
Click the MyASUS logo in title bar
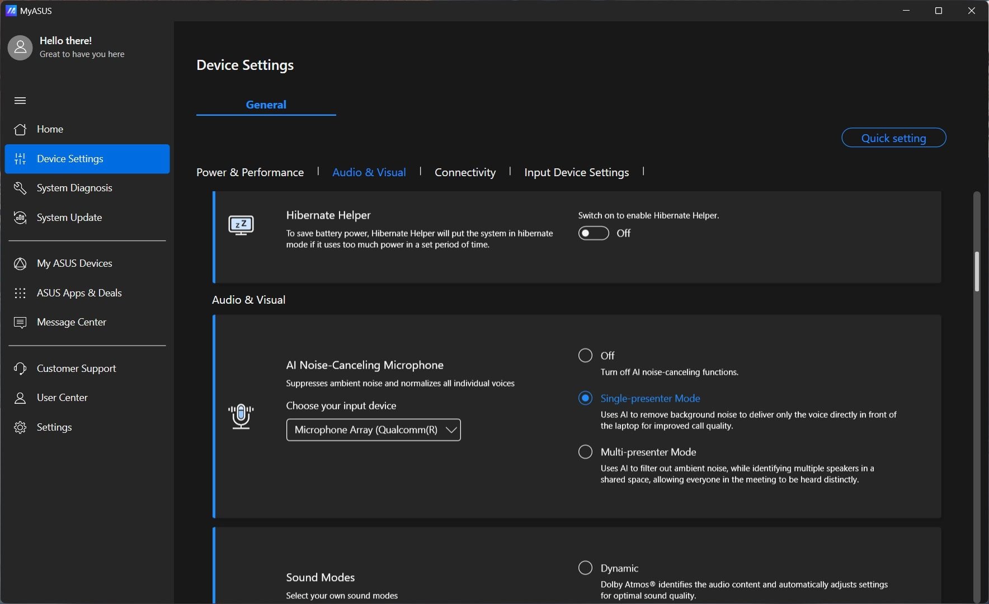[11, 11]
